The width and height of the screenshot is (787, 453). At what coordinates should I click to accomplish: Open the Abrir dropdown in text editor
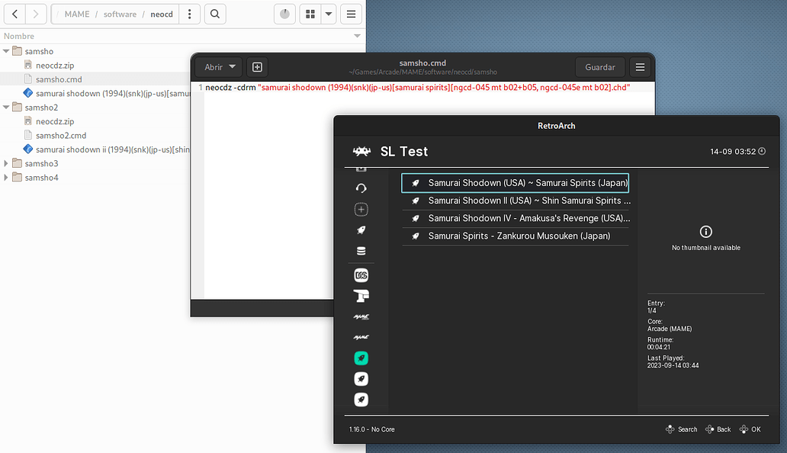coord(220,67)
